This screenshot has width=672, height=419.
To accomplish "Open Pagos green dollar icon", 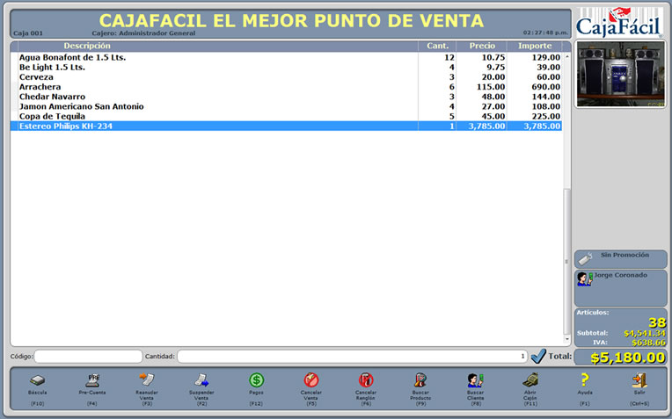I will coord(256,380).
